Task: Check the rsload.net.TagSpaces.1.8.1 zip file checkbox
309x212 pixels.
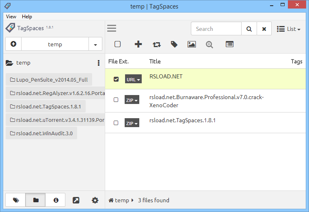Action: [116, 123]
